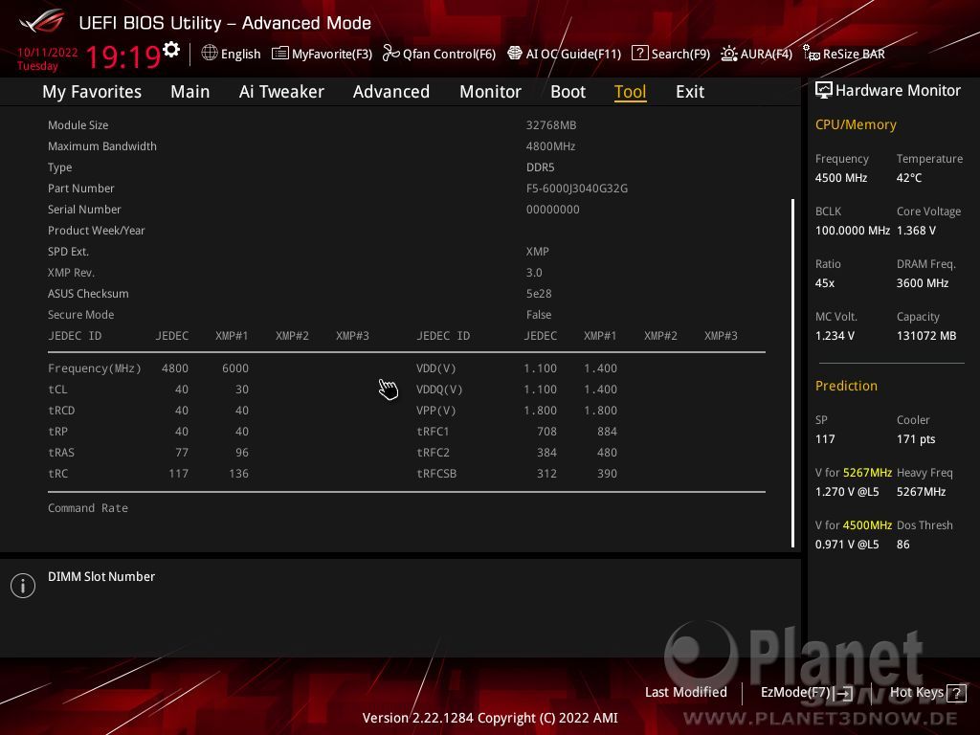This screenshot has width=980, height=735.
Task: Go to the Advanced tab
Action: (391, 92)
